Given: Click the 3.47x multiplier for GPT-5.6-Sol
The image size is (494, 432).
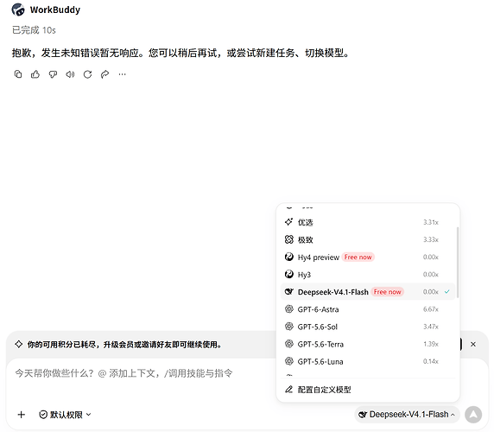Looking at the screenshot, I should pyautogui.click(x=431, y=327).
